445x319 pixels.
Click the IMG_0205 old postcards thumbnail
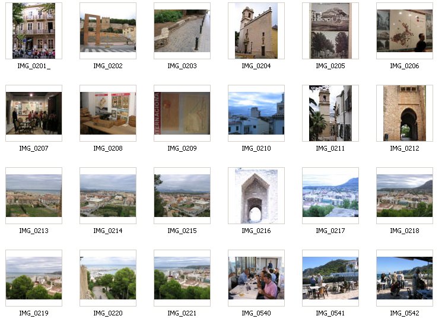coord(330,31)
